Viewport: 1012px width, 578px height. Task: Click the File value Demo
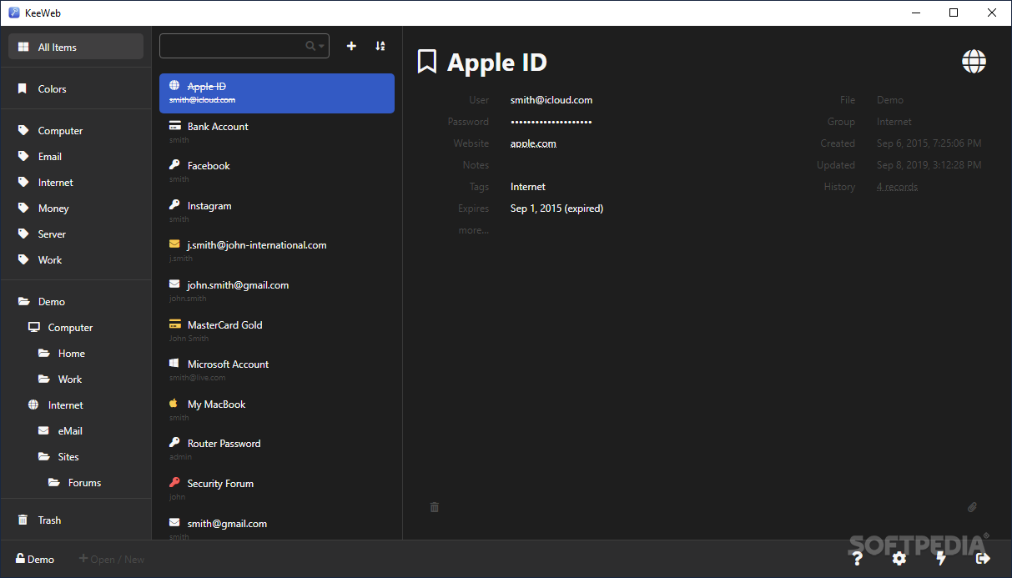click(x=890, y=100)
